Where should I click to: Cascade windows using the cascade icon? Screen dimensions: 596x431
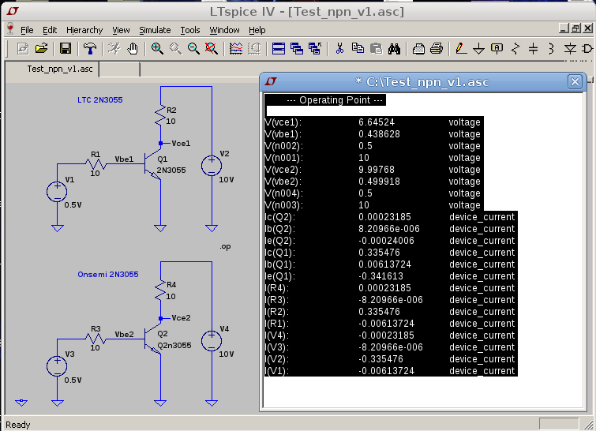pos(297,49)
